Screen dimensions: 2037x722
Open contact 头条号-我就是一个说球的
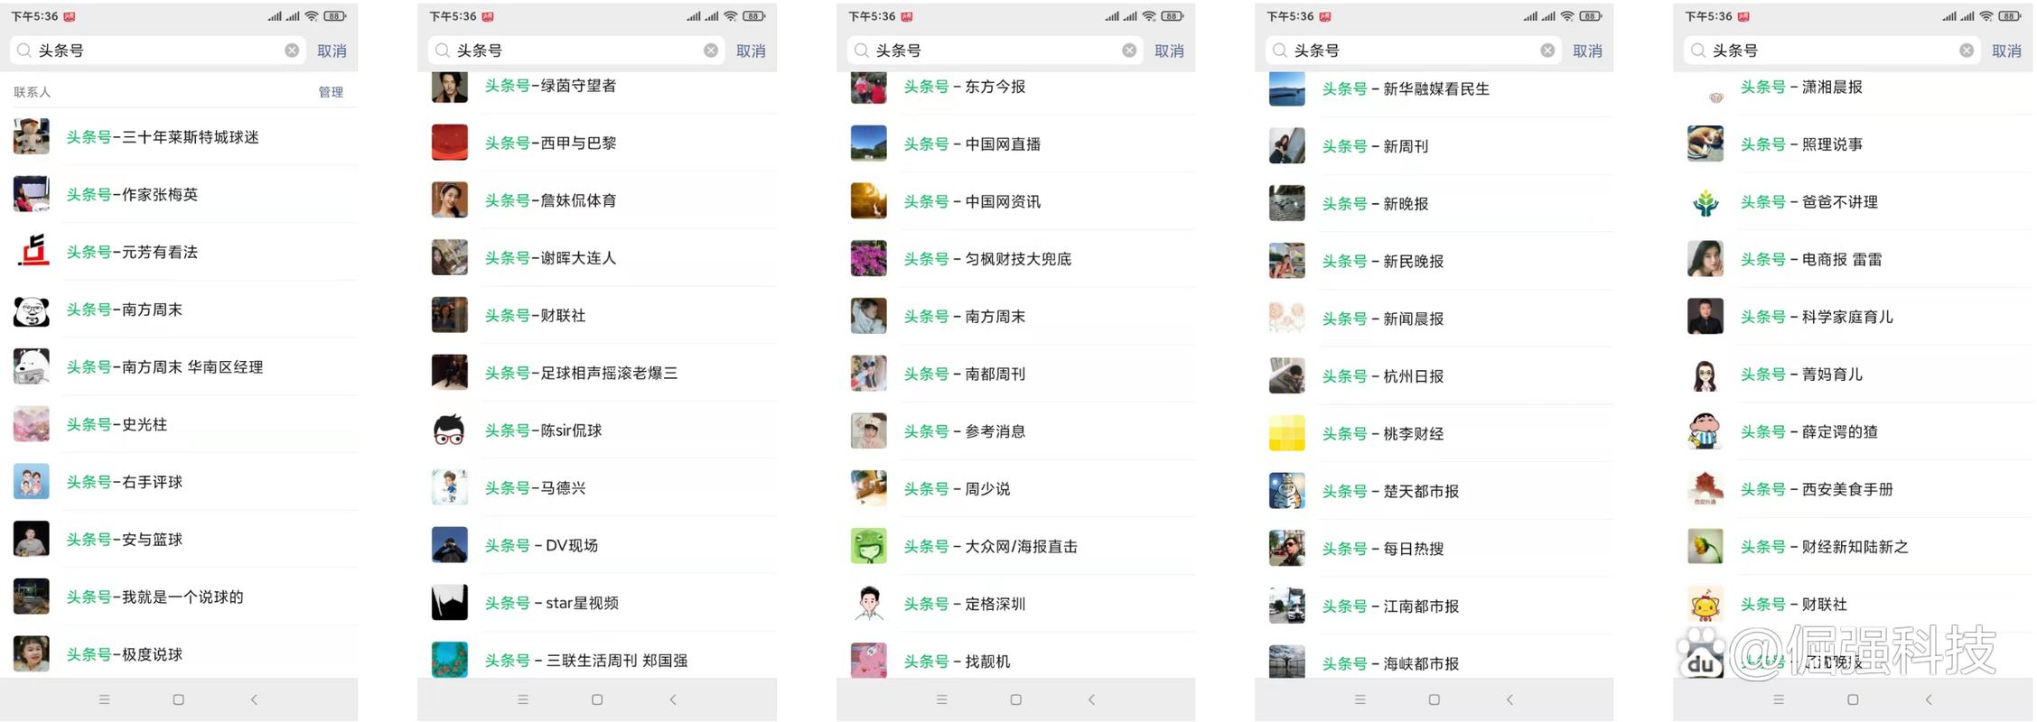179,597
